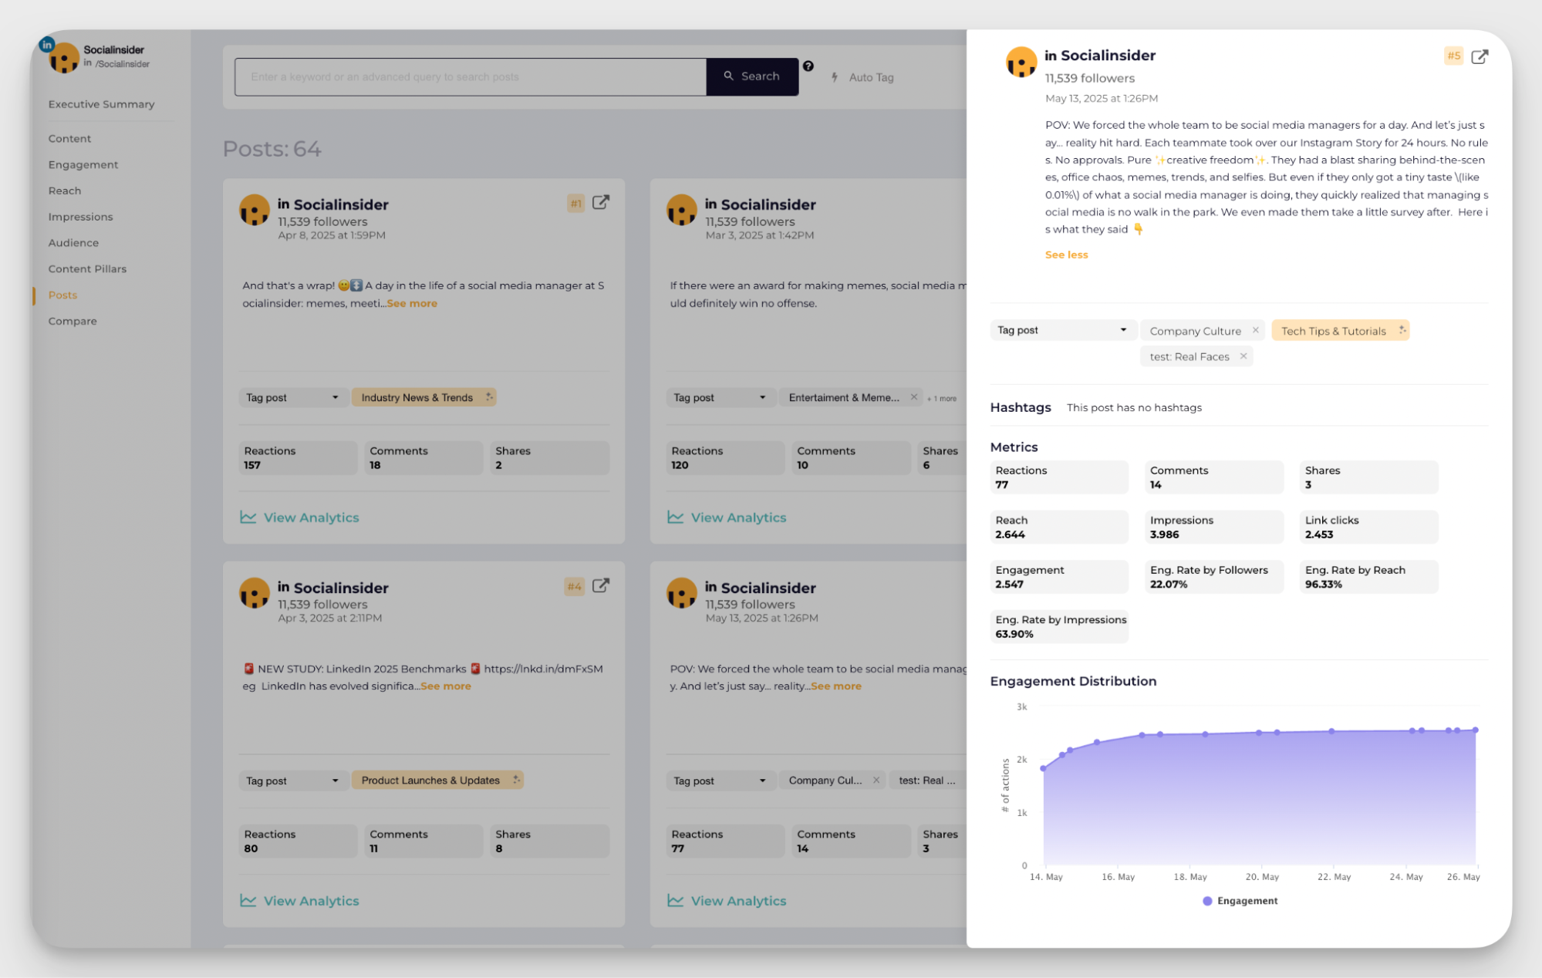Click sparkle icon on Product Launches & Updates tag
Screen dimensions: 1542x978
(516, 780)
